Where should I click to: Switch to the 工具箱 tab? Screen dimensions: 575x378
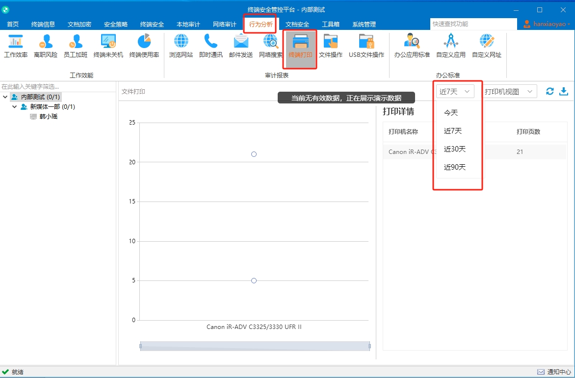(330, 24)
